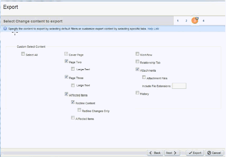
Task: Enable Large Text under Page Two
Action: [73, 69]
